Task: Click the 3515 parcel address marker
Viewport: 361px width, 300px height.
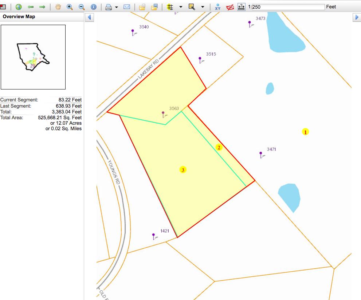Action: pyautogui.click(x=201, y=60)
